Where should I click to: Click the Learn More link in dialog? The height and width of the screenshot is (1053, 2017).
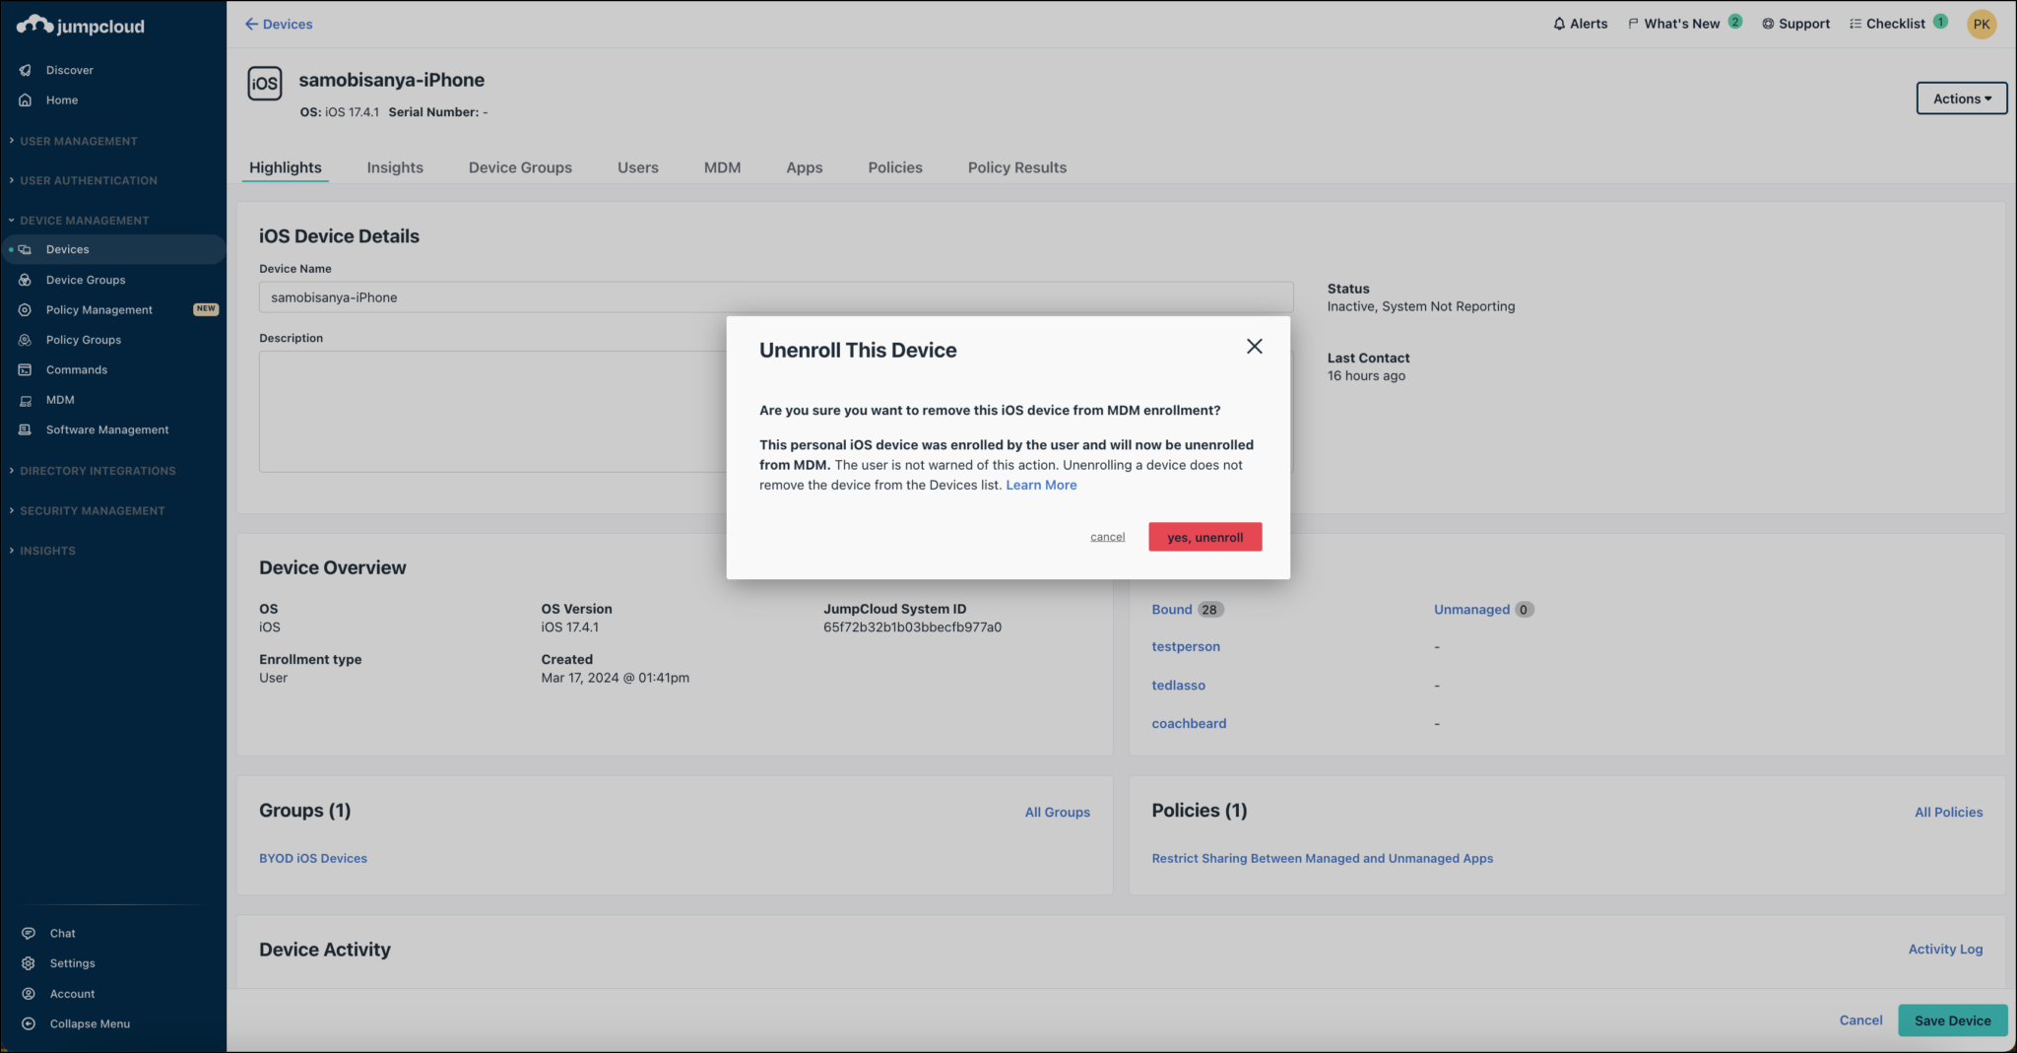click(x=1041, y=486)
